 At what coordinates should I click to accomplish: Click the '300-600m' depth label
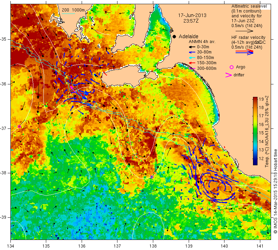(x=206, y=68)
